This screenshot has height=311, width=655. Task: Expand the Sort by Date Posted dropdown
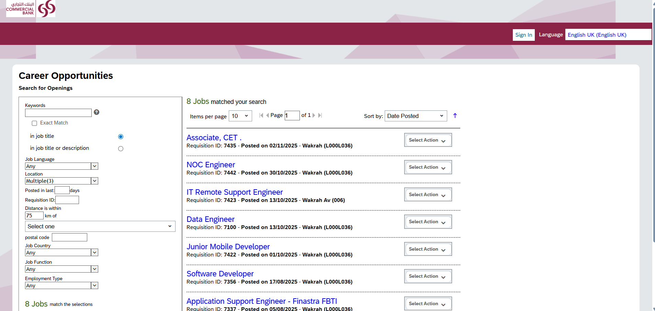(416, 116)
